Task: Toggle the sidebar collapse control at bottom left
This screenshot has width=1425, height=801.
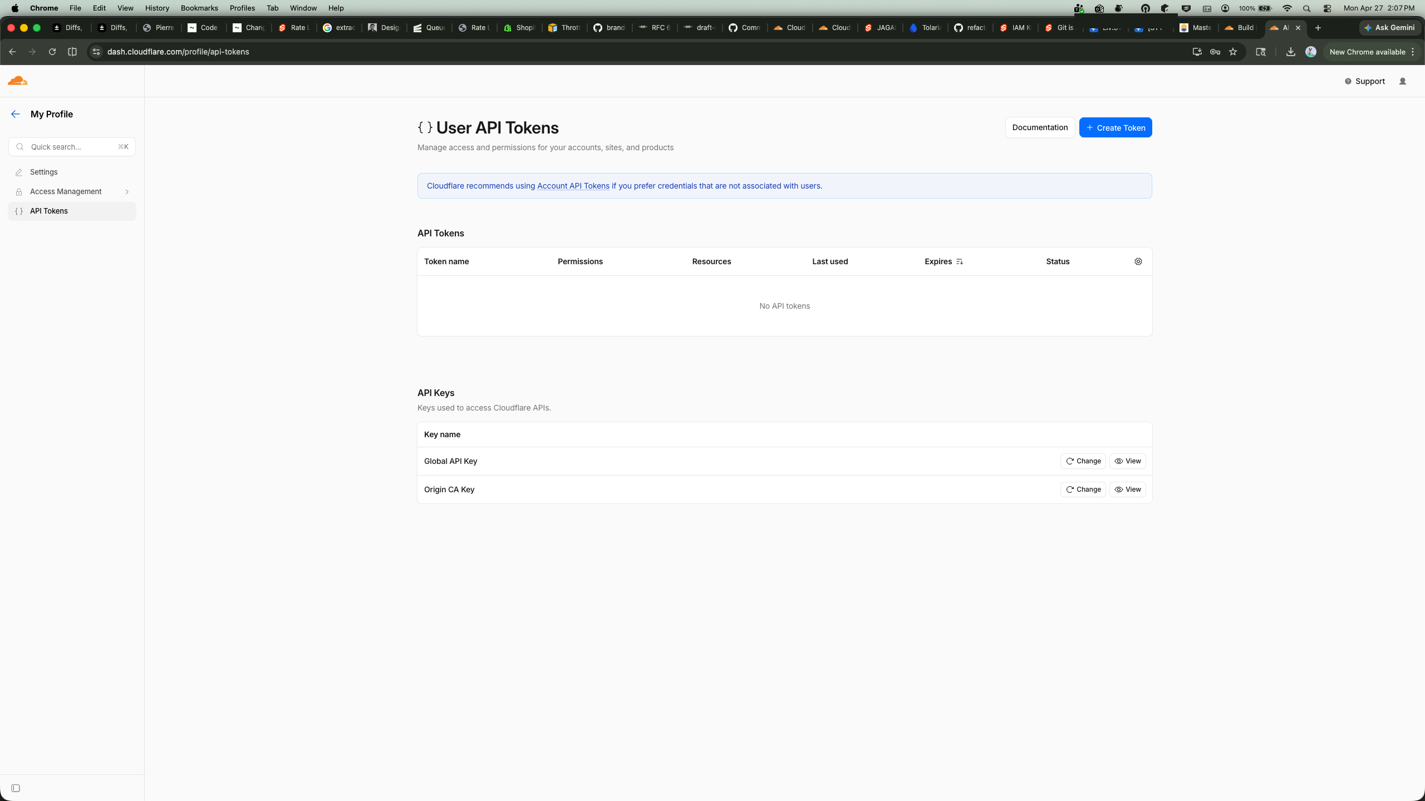Action: pos(16,788)
